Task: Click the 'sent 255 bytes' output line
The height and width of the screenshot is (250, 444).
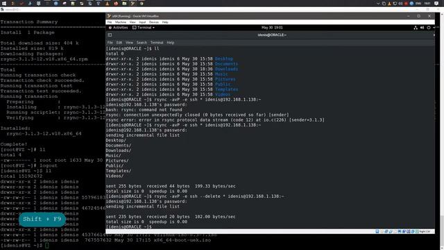Action: (x=171, y=186)
